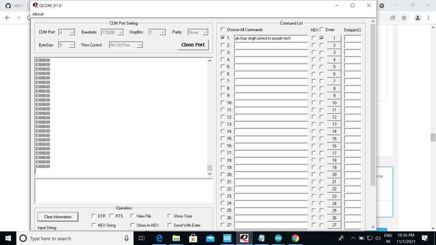This screenshot has height=245, width=436.
Task: Click the Clear Information button
Action: point(58,217)
